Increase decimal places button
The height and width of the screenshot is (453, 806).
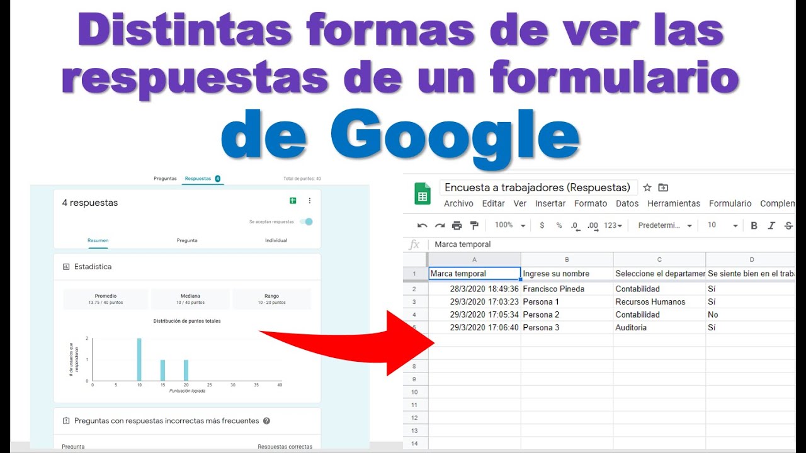[593, 225]
